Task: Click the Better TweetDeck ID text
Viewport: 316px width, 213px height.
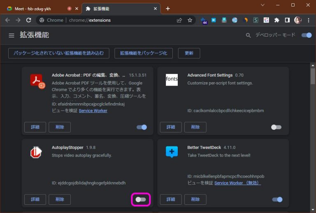Action: point(226,176)
